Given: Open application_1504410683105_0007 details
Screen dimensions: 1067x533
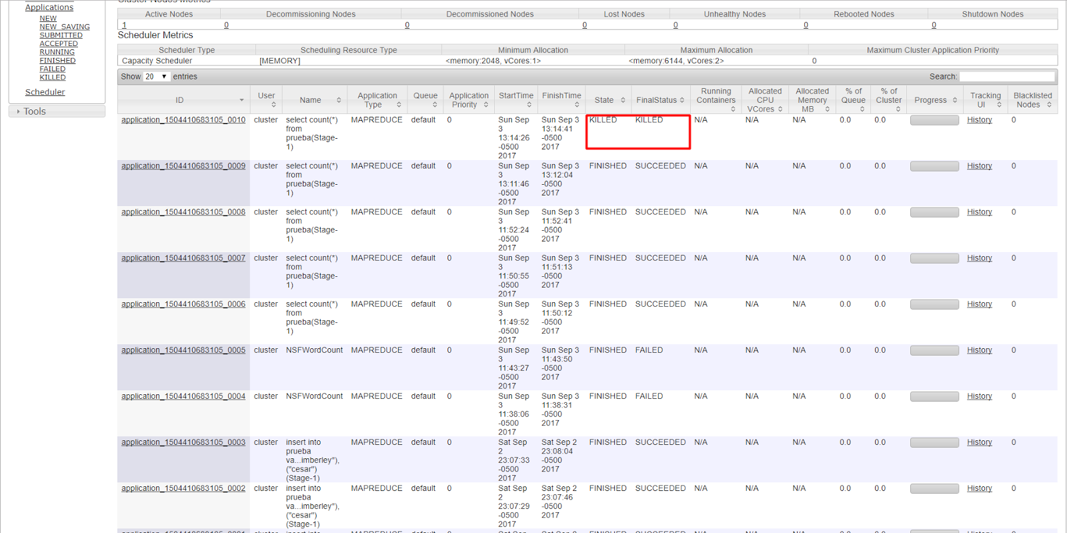Looking at the screenshot, I should tap(183, 258).
